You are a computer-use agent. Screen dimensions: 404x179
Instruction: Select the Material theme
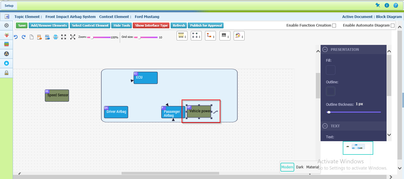(313, 167)
